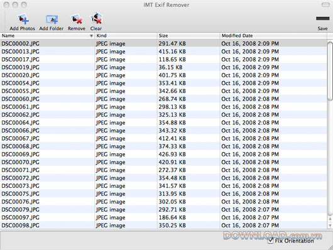Click the window resize grip in bottom corner
This screenshot has width=333, height=250.
(x=330, y=247)
